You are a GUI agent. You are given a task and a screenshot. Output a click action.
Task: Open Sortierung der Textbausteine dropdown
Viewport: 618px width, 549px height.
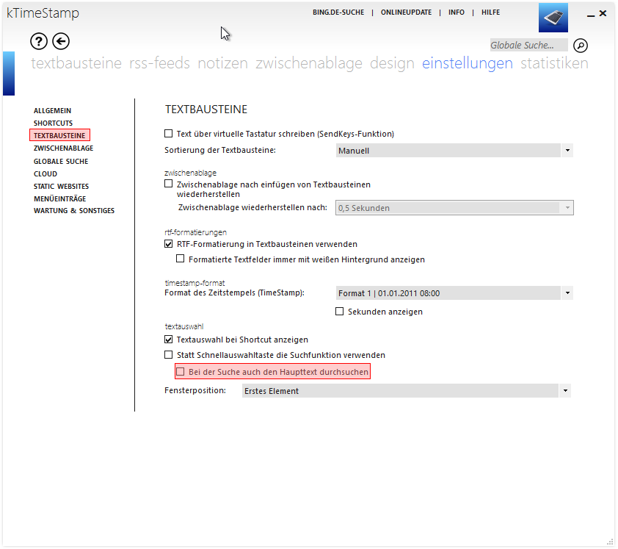[x=454, y=151]
